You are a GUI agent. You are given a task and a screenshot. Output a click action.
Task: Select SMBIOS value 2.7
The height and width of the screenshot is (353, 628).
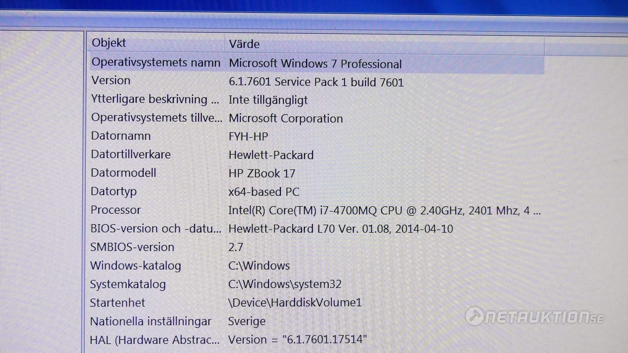pyautogui.click(x=235, y=247)
